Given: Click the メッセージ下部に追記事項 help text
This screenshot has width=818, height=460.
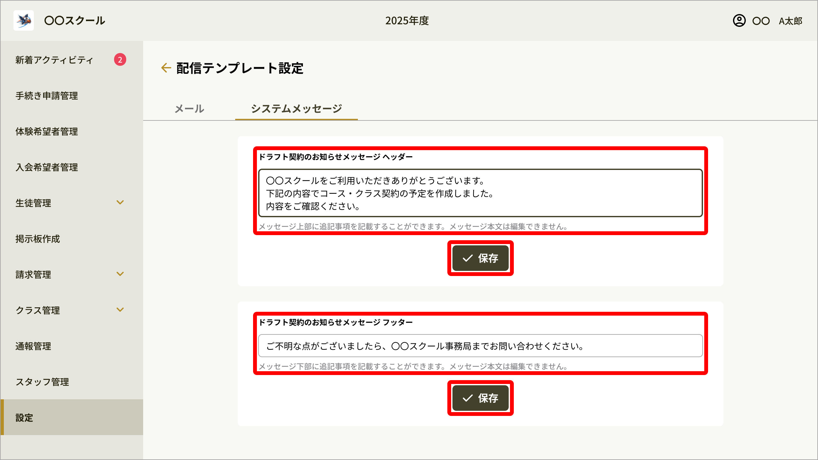Looking at the screenshot, I should coord(413,366).
